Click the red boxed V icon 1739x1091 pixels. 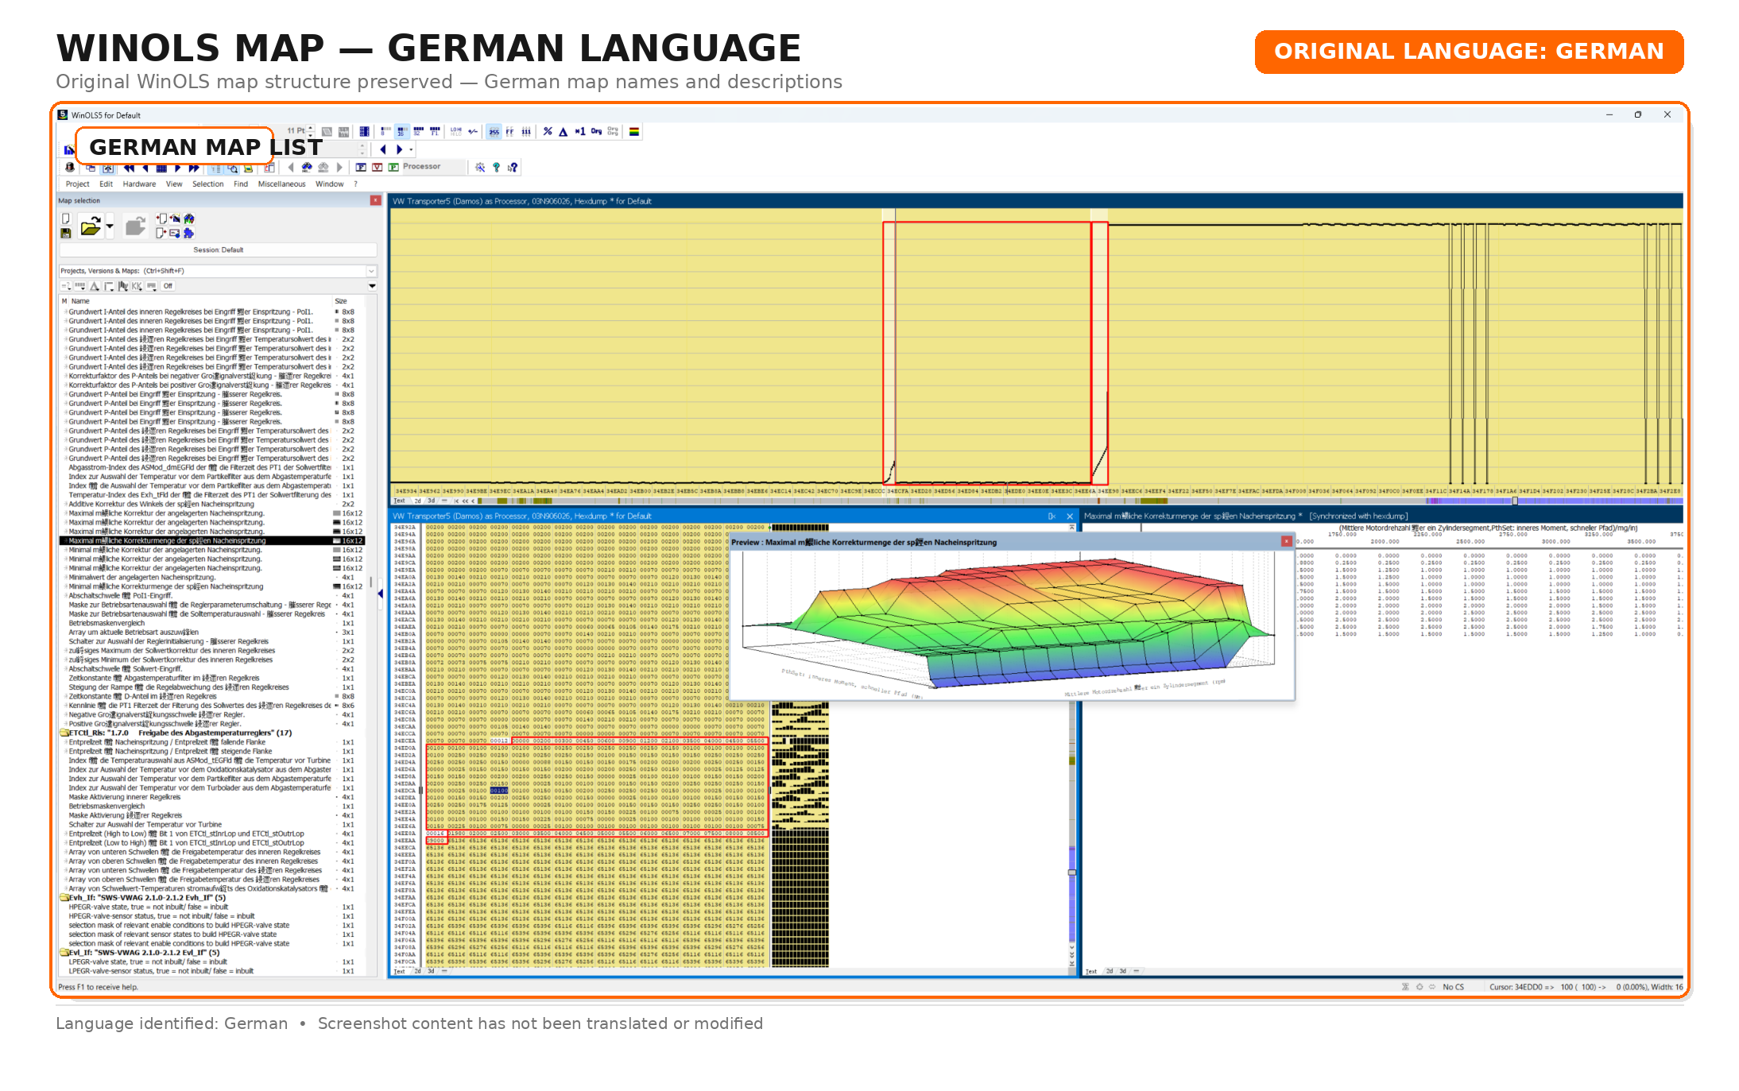tap(378, 167)
